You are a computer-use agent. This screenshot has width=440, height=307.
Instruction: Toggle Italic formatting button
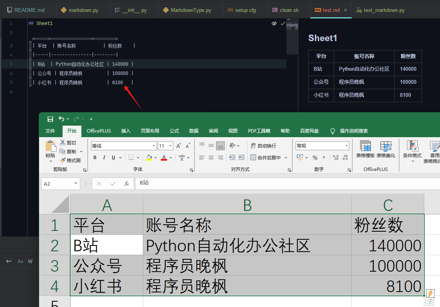pos(104,158)
